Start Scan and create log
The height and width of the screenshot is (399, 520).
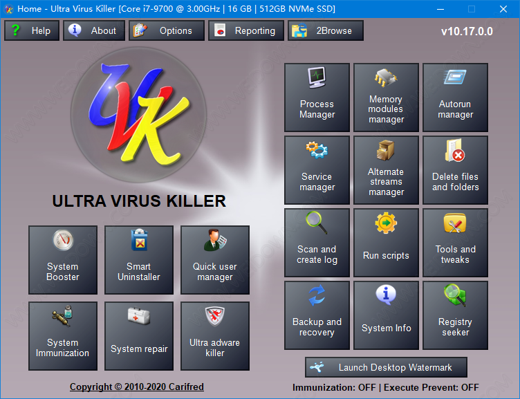point(317,243)
